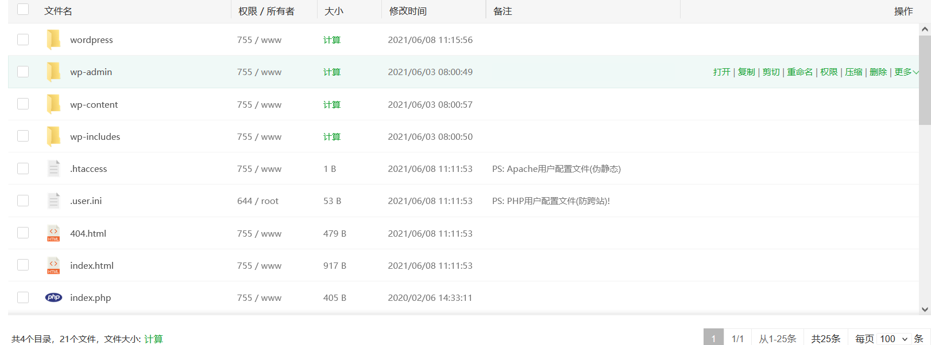Click 权限 action for wp-admin

(x=829, y=72)
